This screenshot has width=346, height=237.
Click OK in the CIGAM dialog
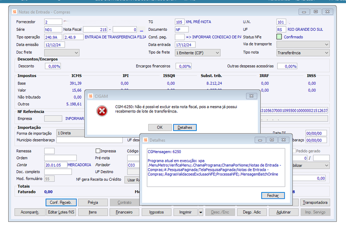(160, 127)
